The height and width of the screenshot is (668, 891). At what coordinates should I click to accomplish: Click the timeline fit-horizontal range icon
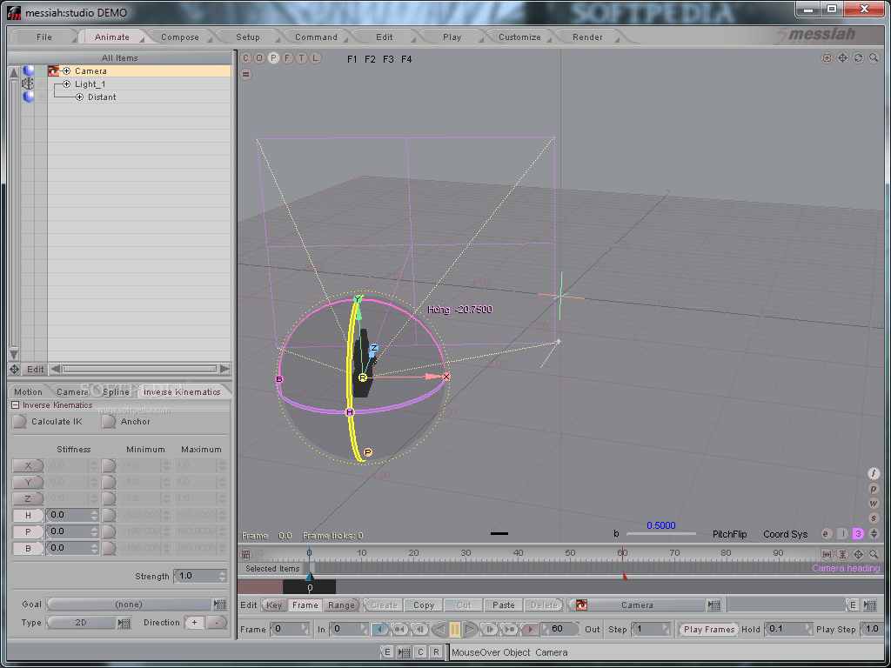[827, 554]
